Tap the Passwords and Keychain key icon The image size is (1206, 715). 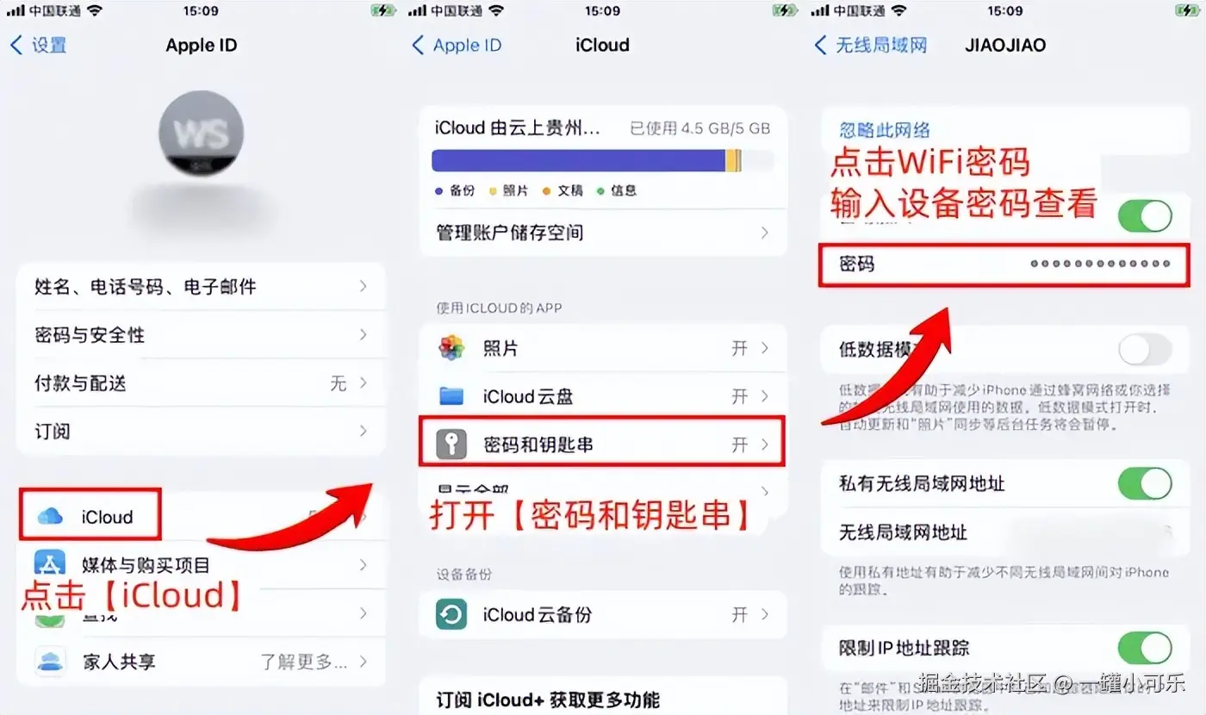coord(451,445)
